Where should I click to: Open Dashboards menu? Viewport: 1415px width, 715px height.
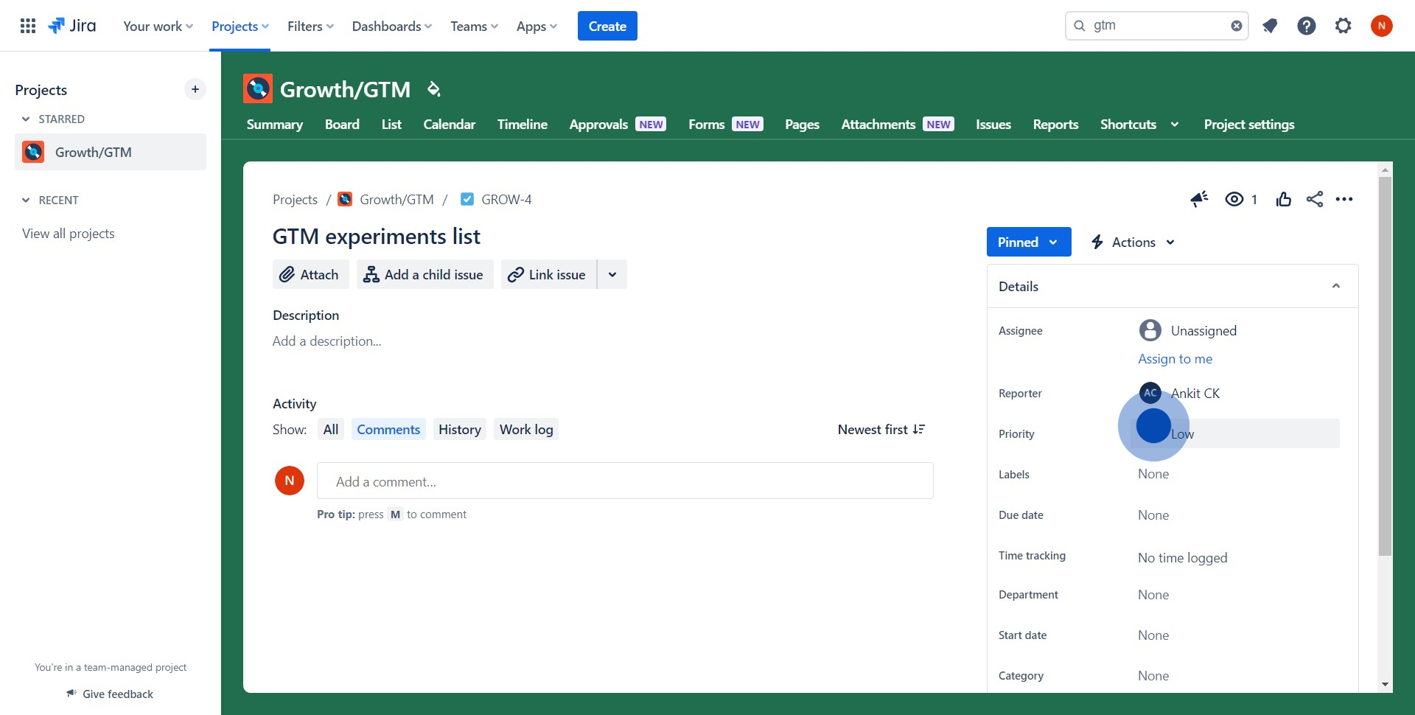tap(392, 26)
